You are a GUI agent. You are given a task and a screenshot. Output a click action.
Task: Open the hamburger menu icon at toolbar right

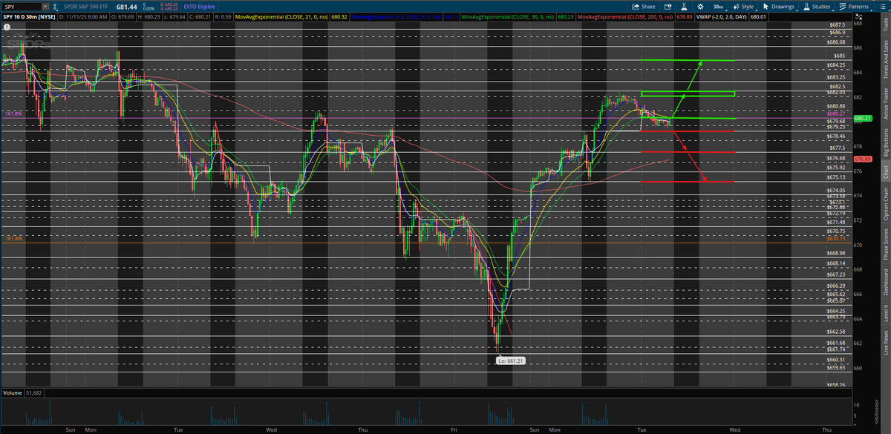[882, 6]
